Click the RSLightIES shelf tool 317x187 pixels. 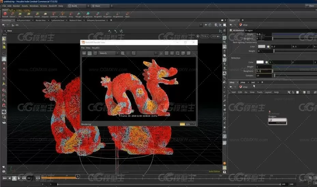(98, 14)
